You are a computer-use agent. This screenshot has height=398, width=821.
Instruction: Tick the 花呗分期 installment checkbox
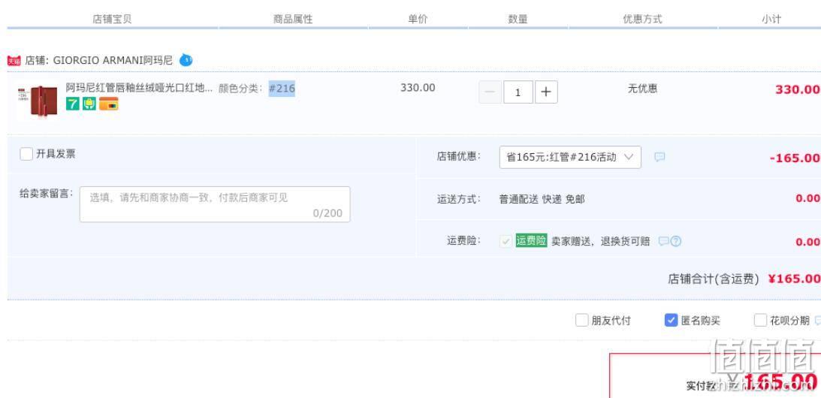pyautogui.click(x=760, y=321)
